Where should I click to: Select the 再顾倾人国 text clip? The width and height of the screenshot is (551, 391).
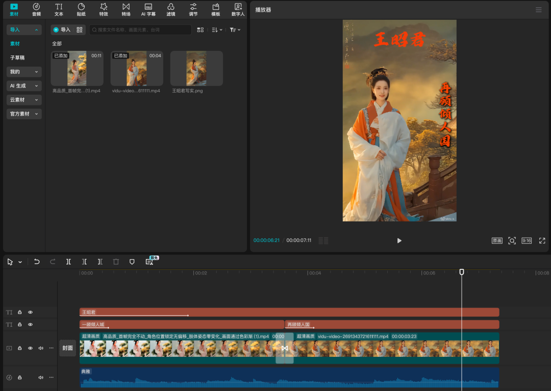[x=392, y=324]
